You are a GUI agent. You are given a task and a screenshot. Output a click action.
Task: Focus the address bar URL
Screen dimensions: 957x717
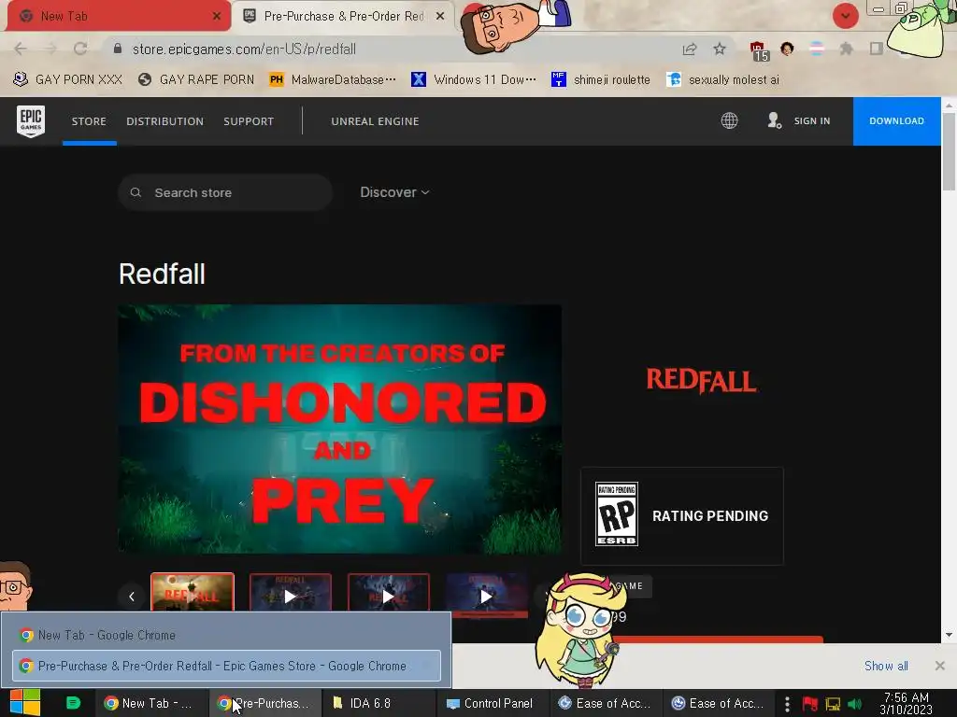tap(244, 49)
